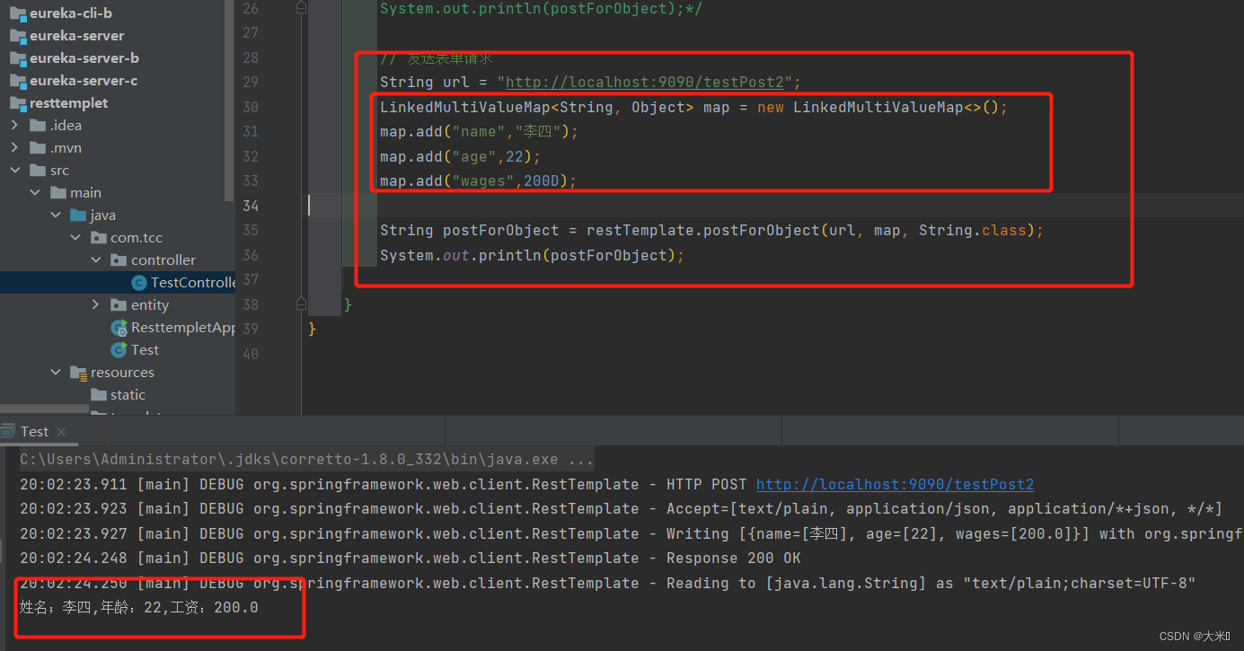This screenshot has height=651, width=1244.
Task: Click the .mvn folder icon
Action: point(38,148)
